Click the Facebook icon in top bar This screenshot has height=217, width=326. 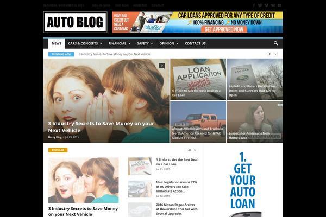(x=254, y=5)
